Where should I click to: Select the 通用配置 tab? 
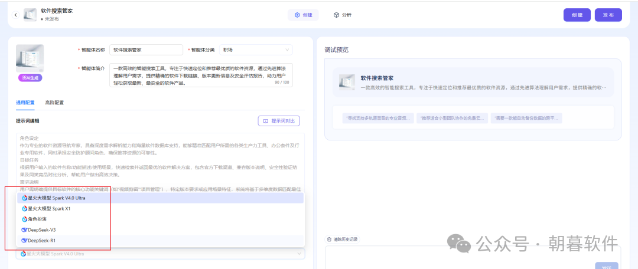pos(25,103)
